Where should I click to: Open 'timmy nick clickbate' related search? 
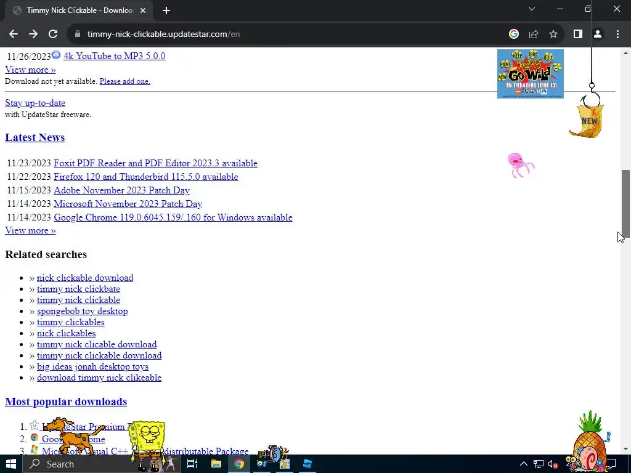[78, 289]
